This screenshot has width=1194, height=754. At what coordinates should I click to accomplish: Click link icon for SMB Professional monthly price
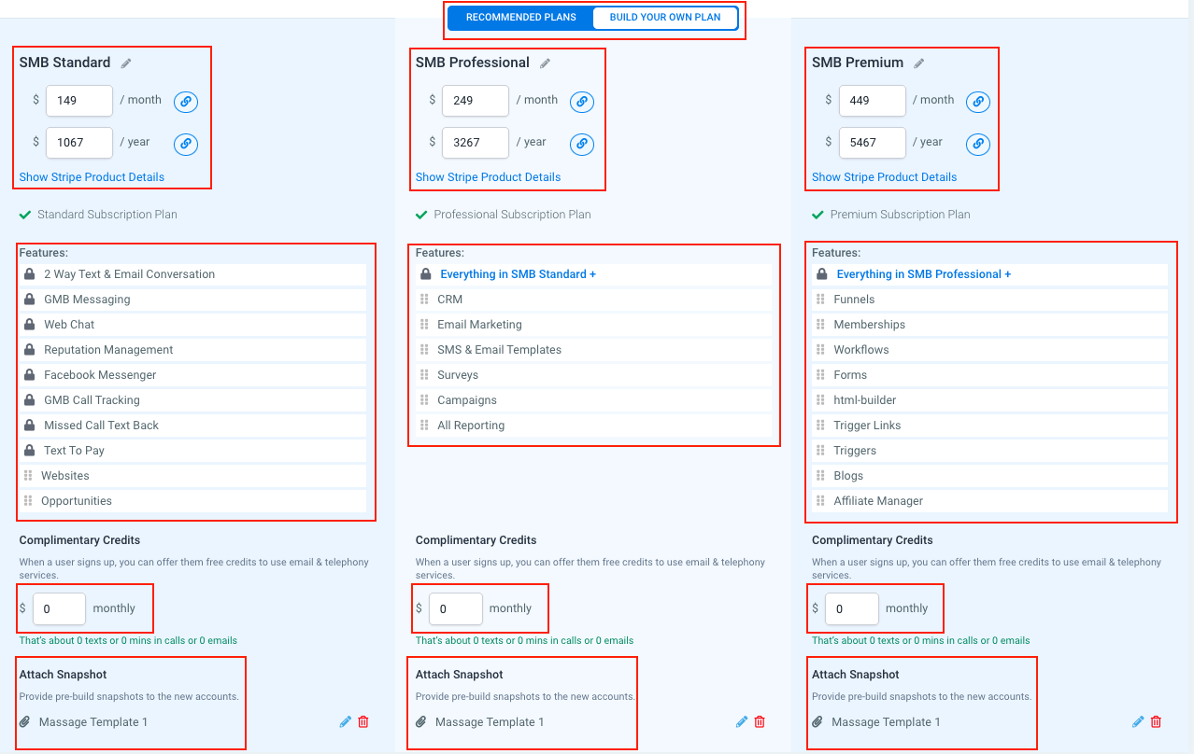582,102
